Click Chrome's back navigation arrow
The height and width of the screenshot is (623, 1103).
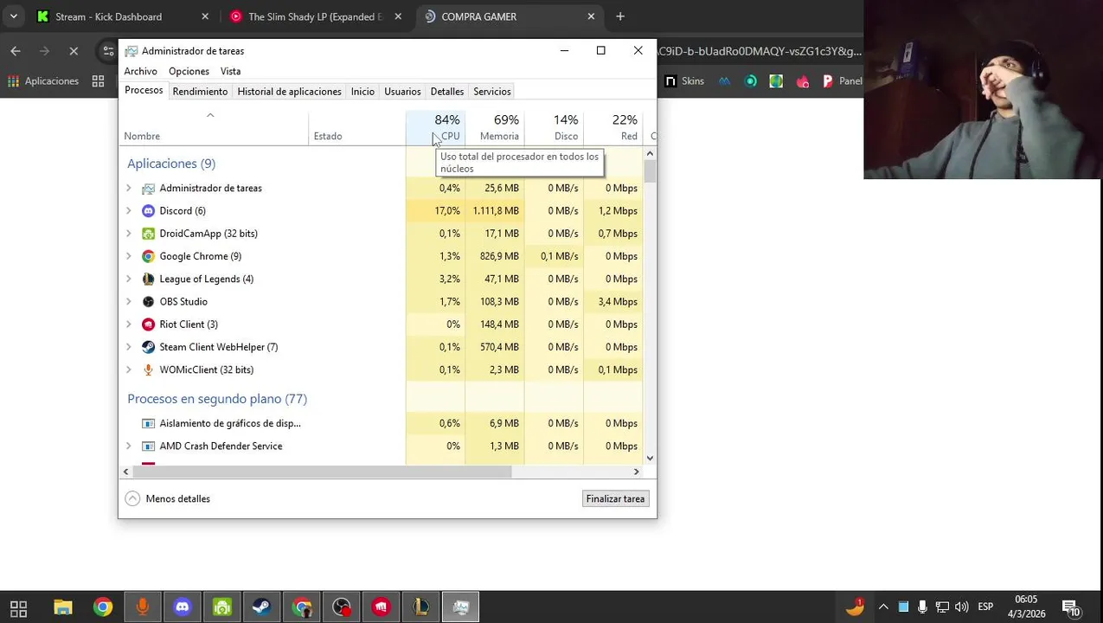coord(16,52)
